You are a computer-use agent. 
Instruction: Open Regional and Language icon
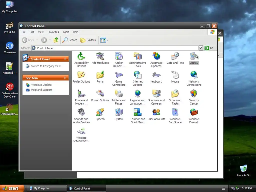pyautogui.click(x=137, y=94)
